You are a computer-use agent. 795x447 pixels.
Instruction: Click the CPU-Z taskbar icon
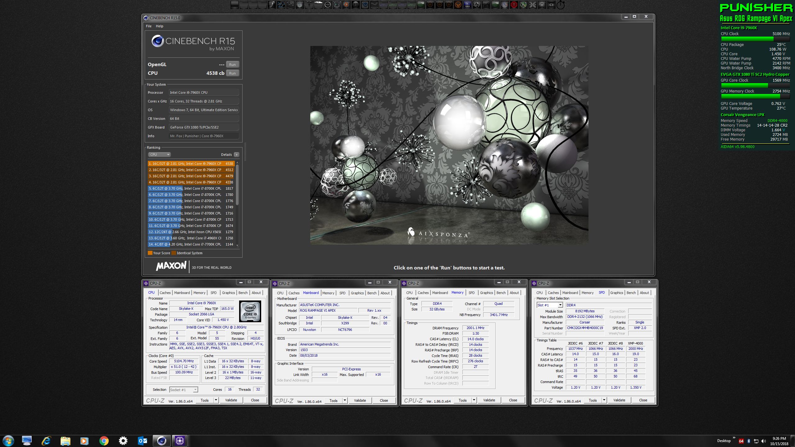[180, 441]
